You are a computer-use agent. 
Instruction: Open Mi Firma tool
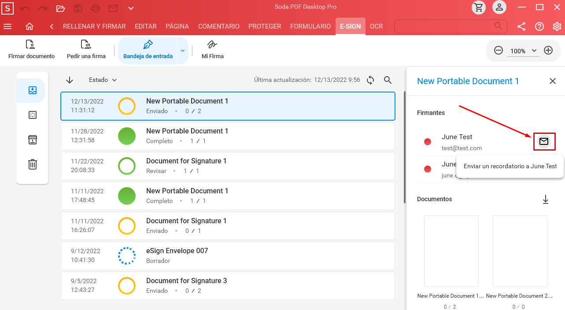[x=213, y=50]
